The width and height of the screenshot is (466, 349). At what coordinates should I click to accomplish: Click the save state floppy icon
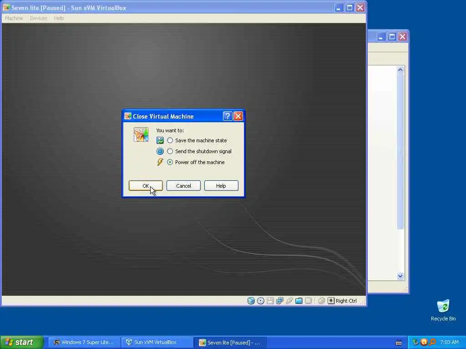coord(160,140)
